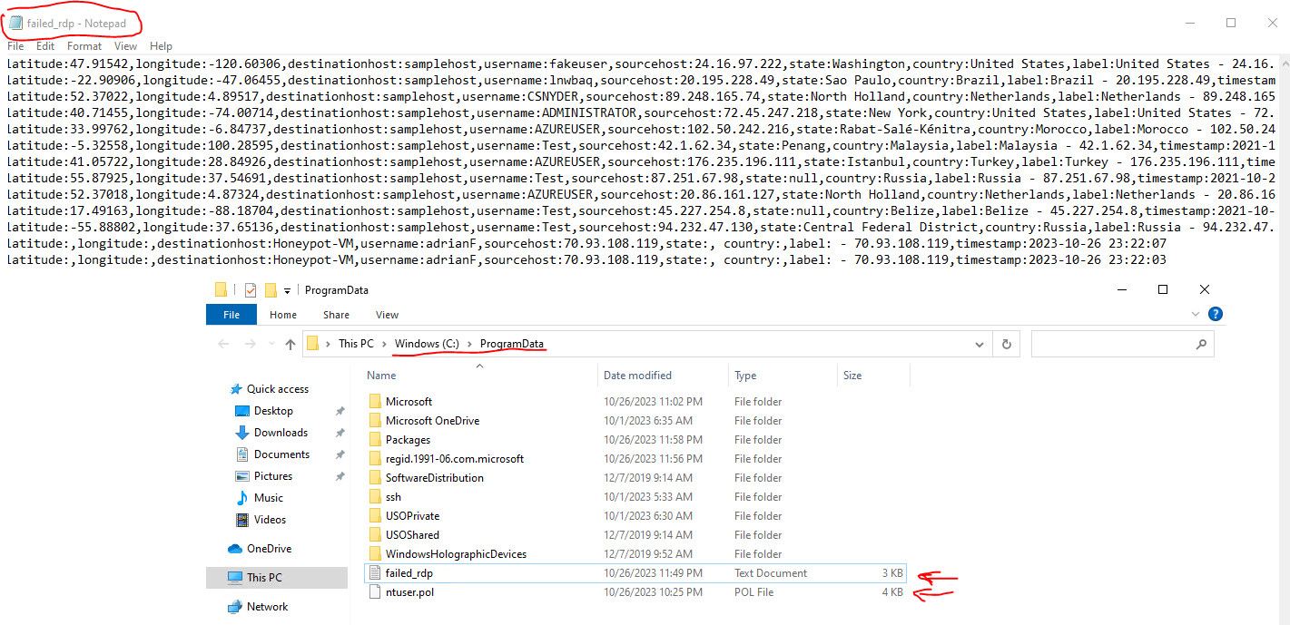Viewport: 1290px width, 625px height.
Task: Select Desktop in the navigation pane
Action: pos(273,411)
